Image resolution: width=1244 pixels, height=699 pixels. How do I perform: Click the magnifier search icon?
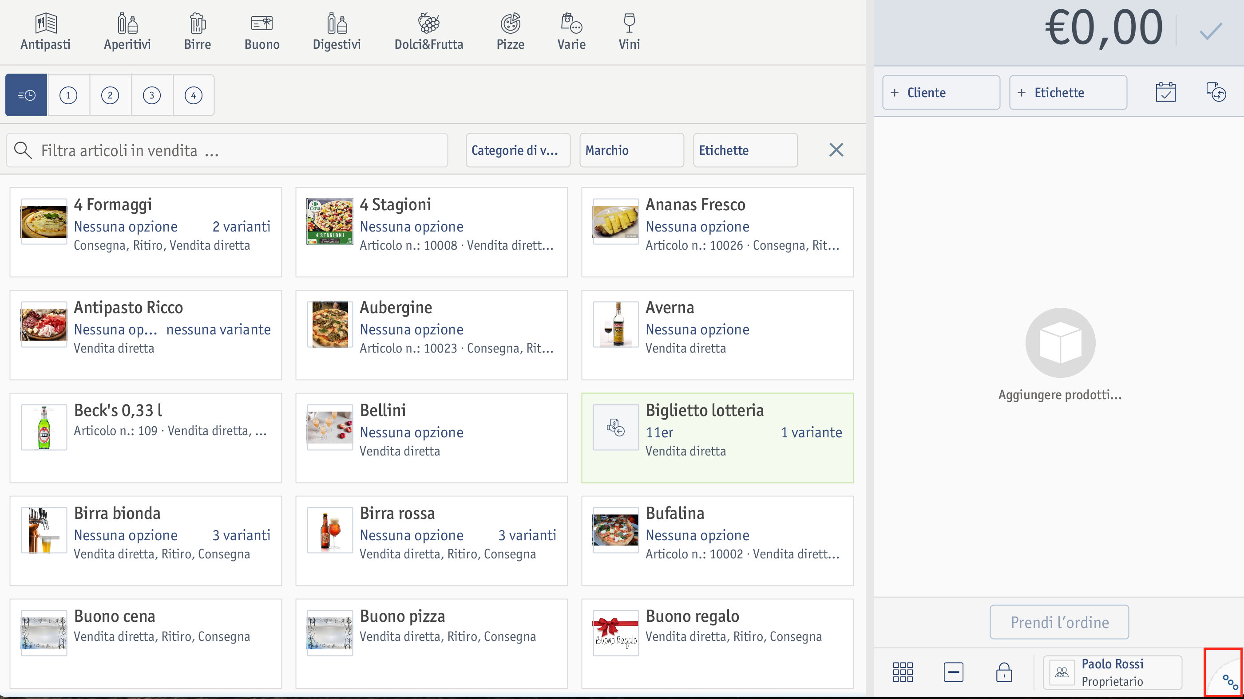[x=23, y=150]
